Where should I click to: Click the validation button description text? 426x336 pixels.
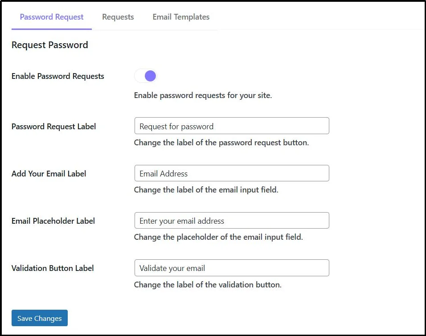coord(207,284)
